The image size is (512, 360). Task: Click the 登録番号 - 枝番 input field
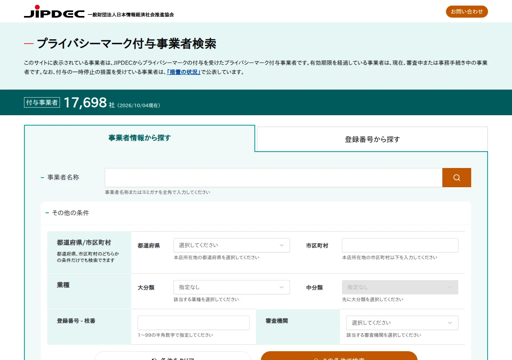click(194, 323)
